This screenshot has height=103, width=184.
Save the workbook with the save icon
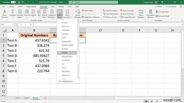coord(19,2)
